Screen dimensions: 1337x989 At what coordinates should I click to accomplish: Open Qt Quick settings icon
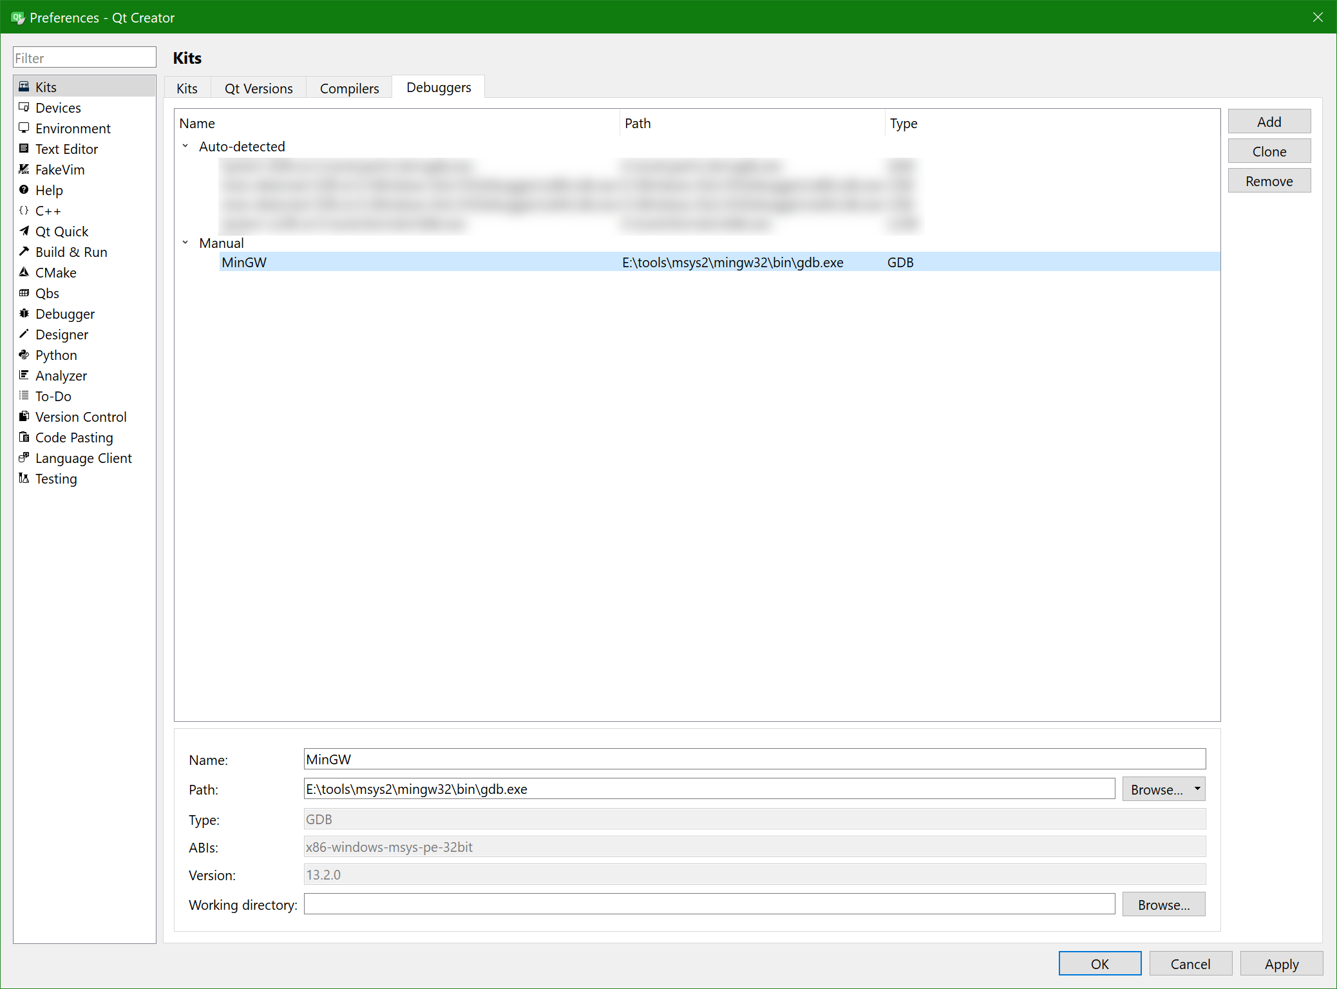24,231
